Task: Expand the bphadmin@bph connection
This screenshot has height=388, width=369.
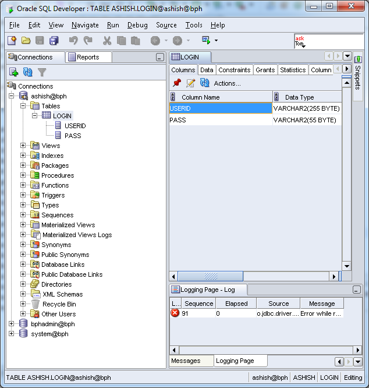Action: [12, 323]
